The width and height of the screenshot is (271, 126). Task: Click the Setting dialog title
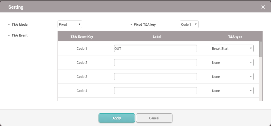point(16,7)
